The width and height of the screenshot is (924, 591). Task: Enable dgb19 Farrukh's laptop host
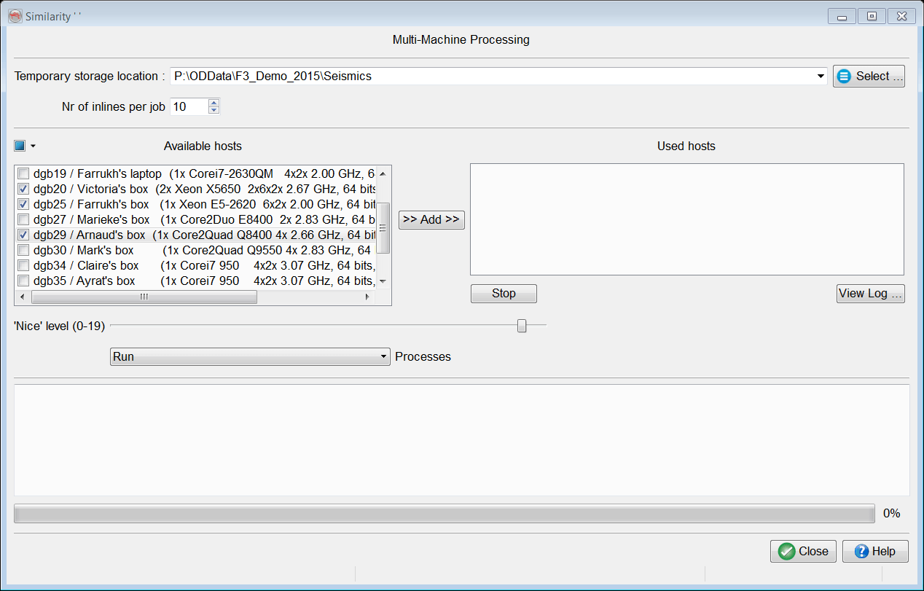(x=23, y=173)
